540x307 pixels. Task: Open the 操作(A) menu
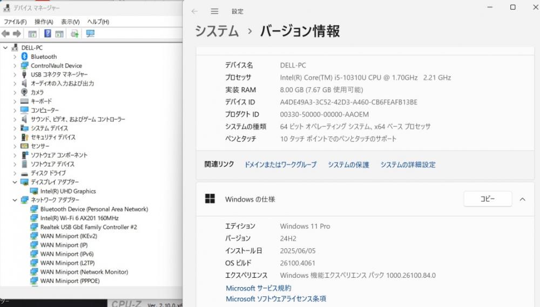(x=44, y=22)
